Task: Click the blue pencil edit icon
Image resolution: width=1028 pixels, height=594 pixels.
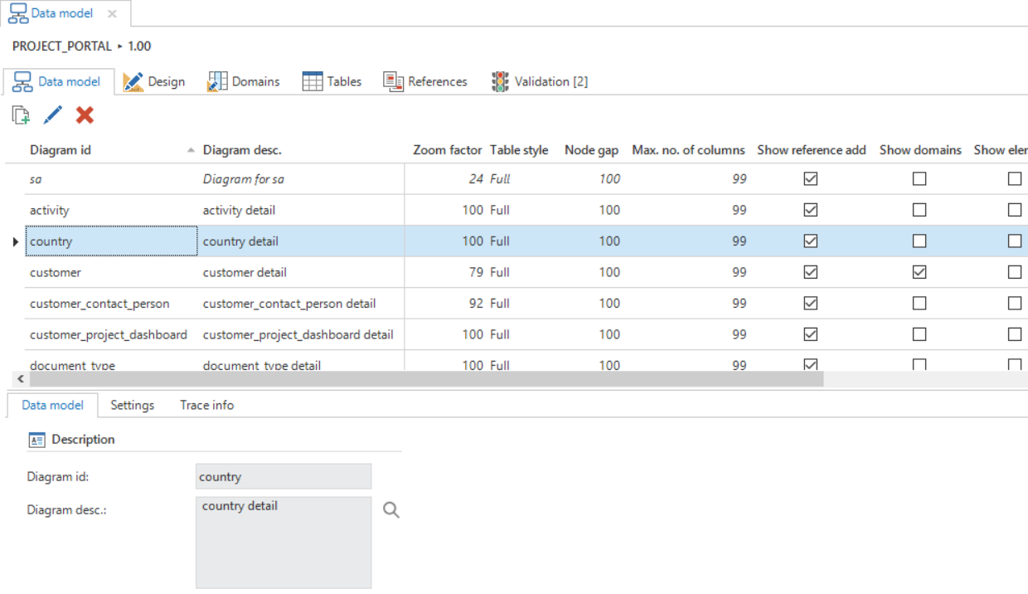Action: [53, 115]
